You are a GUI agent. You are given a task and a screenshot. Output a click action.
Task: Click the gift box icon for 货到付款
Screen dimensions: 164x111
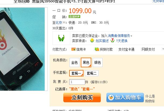tap(97, 49)
